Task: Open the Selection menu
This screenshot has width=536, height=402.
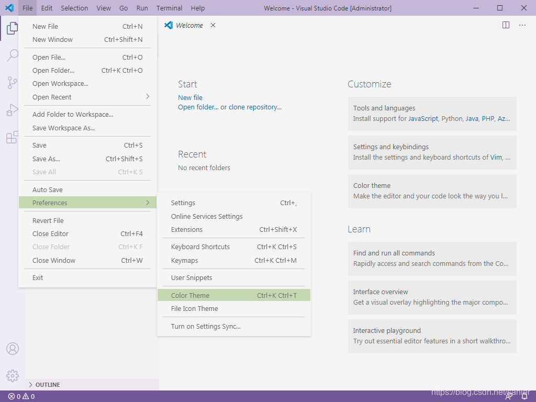Action: point(74,8)
